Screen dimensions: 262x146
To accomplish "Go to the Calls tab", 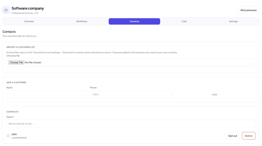I will pyautogui.click(x=184, y=21).
